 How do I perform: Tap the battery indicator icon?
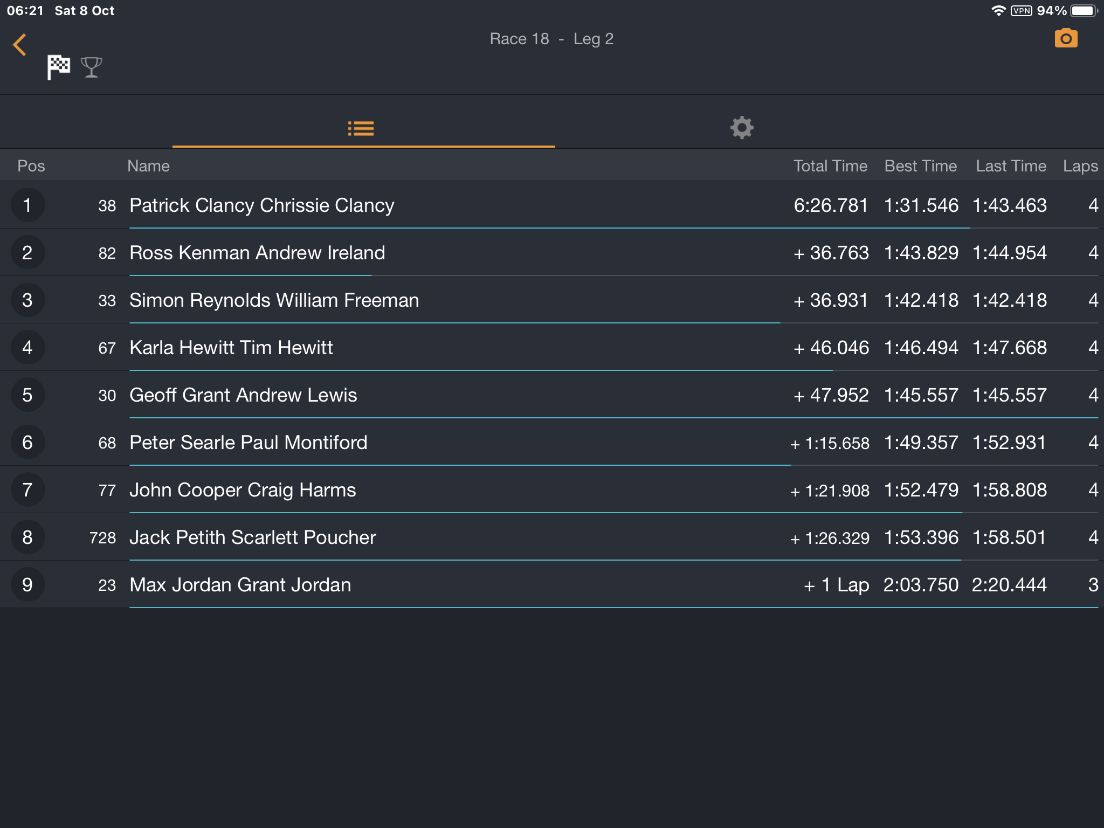point(1084,11)
